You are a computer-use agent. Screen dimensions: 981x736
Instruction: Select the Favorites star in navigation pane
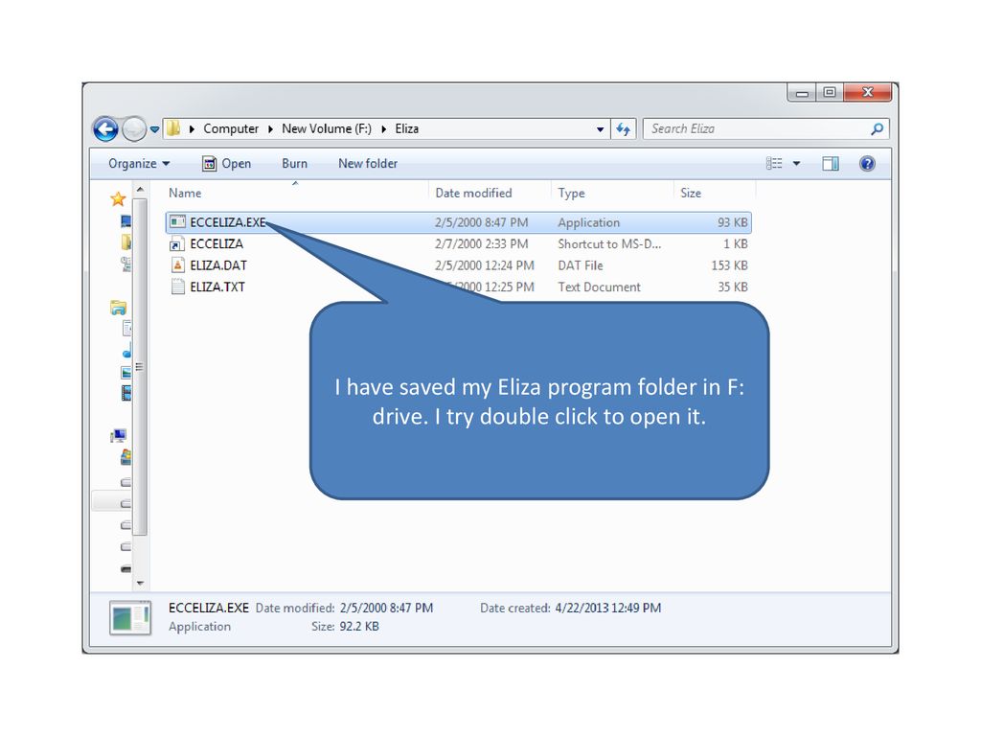point(118,199)
